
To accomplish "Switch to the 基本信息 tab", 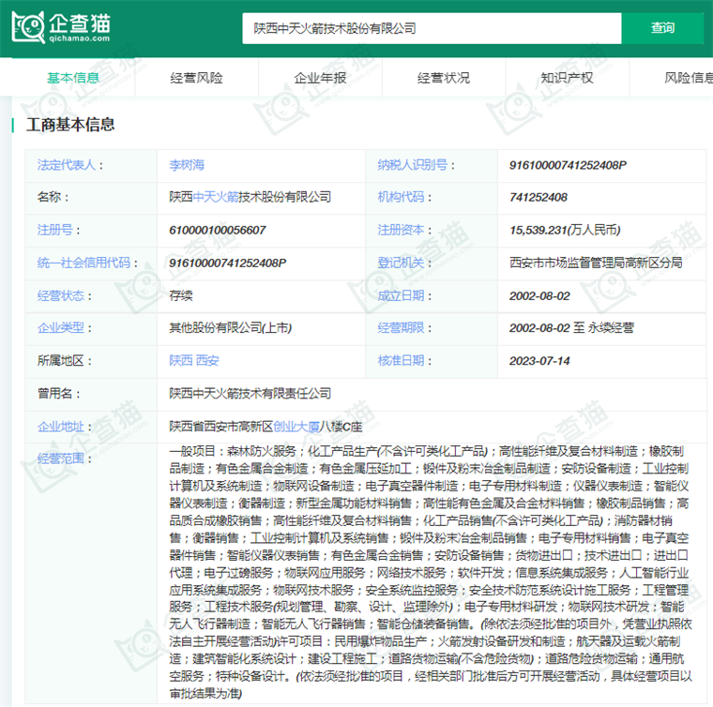I will (73, 78).
